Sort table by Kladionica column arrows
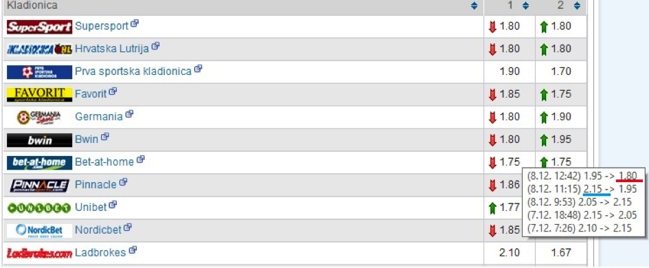 pyautogui.click(x=474, y=6)
